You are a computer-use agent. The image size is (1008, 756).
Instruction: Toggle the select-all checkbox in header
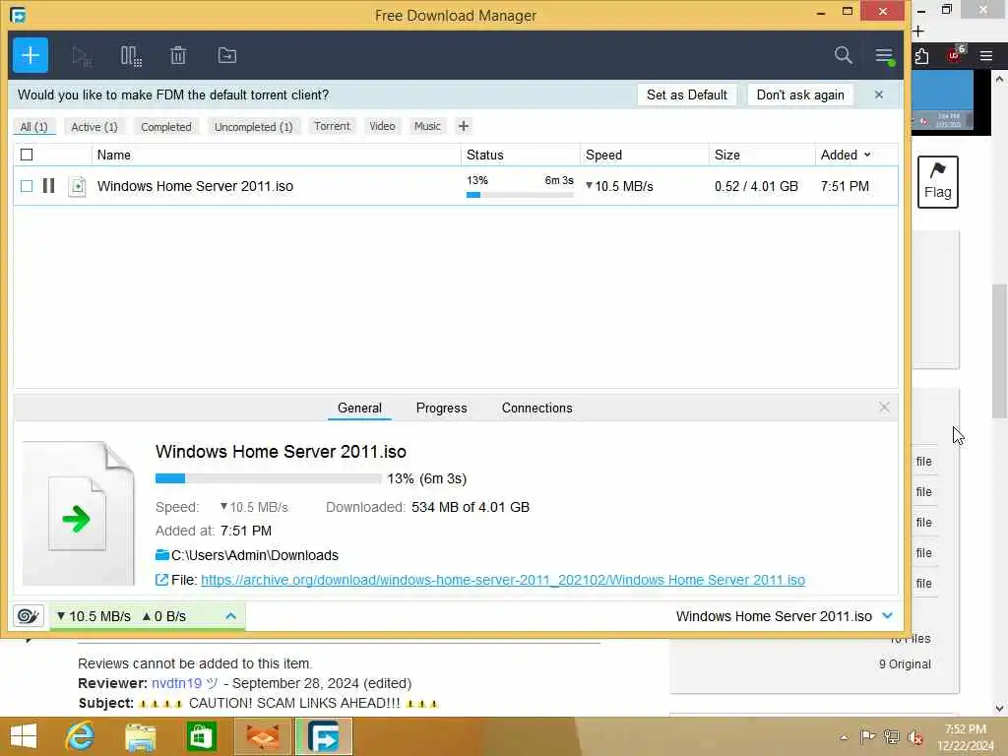click(x=27, y=155)
